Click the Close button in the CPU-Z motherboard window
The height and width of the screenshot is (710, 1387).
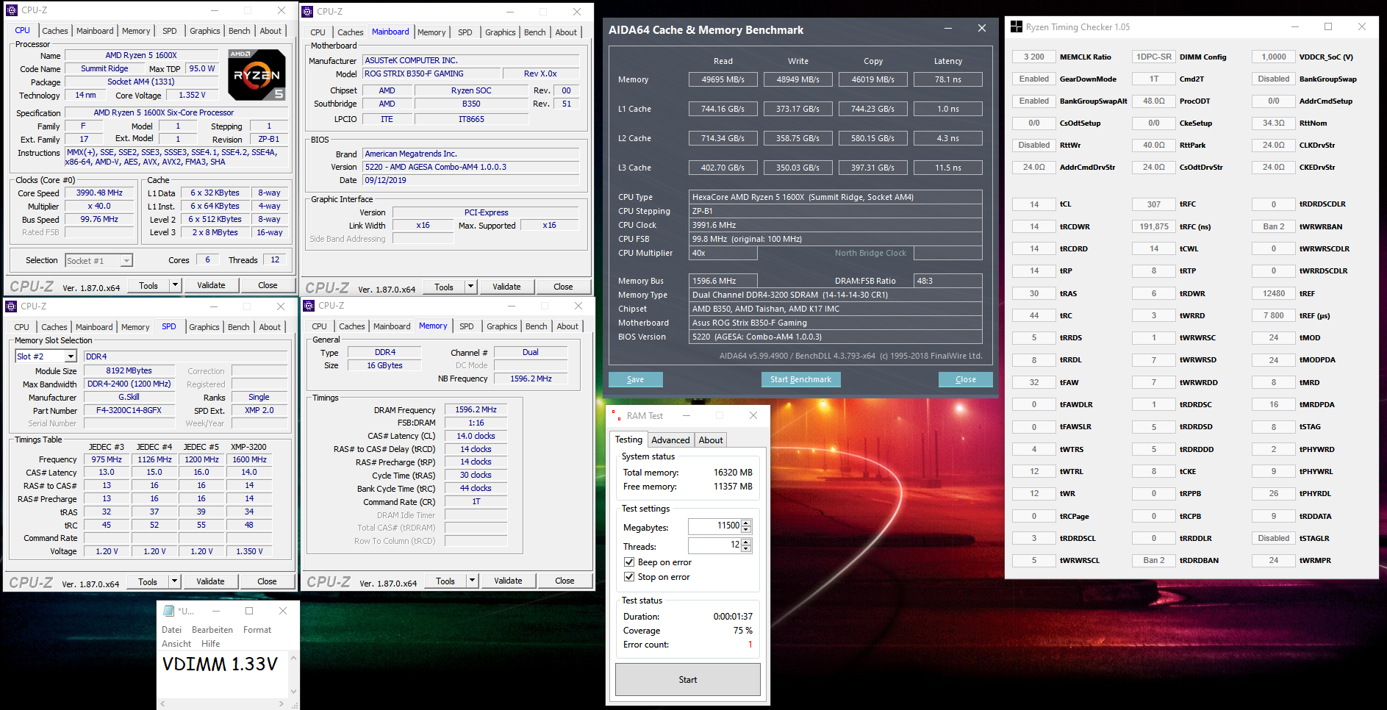[x=563, y=287]
